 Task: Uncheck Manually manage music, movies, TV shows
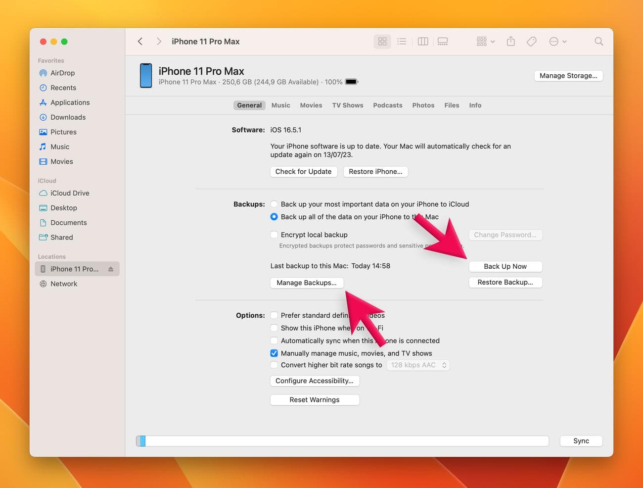[274, 353]
